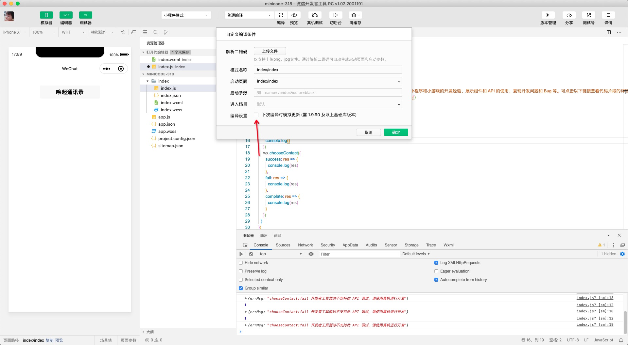Open project details (详情) icon
Viewport: 628px width, 345px height.
click(x=608, y=15)
